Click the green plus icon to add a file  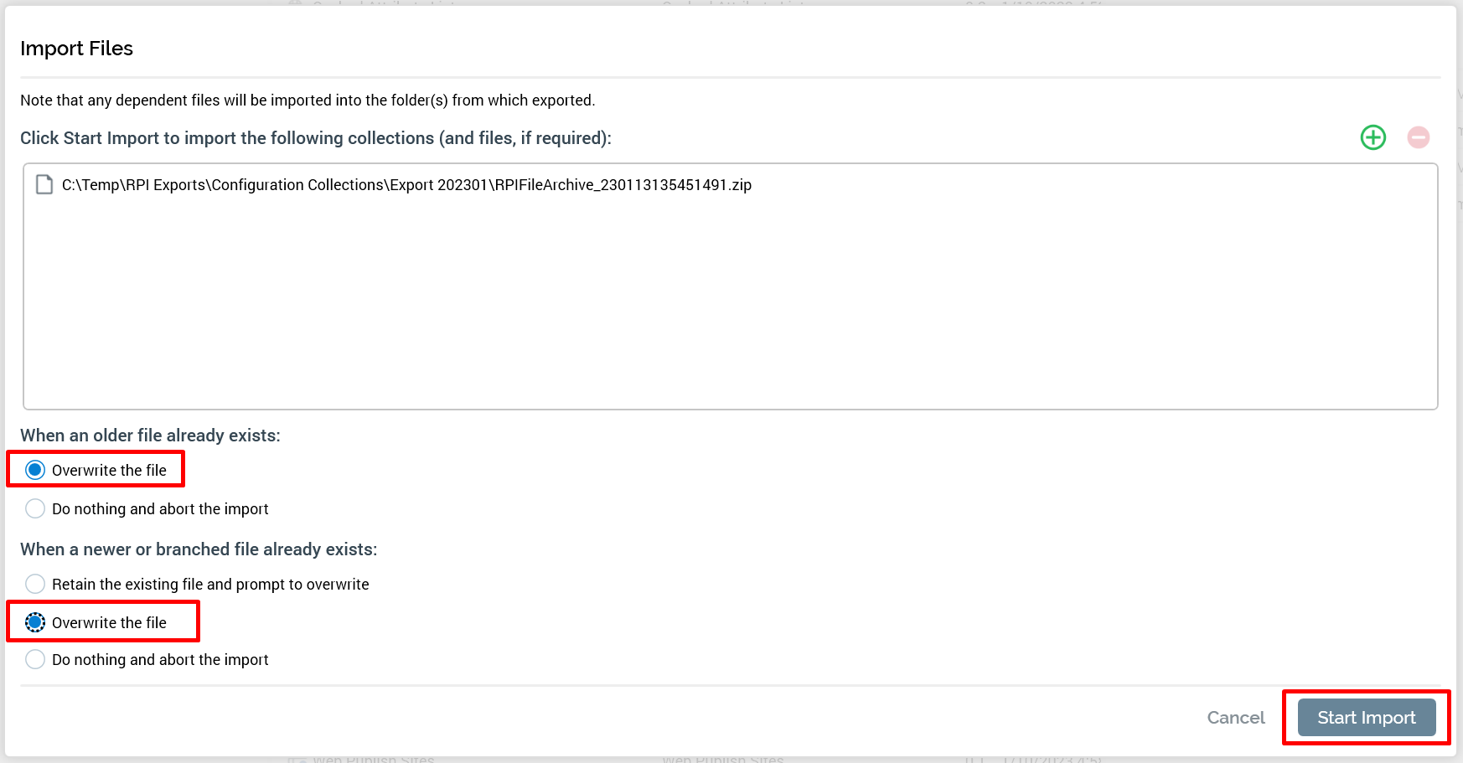(1373, 137)
